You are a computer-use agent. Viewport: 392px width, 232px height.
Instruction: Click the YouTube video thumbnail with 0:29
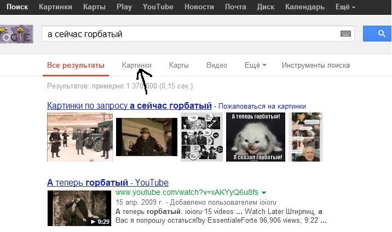(79, 208)
